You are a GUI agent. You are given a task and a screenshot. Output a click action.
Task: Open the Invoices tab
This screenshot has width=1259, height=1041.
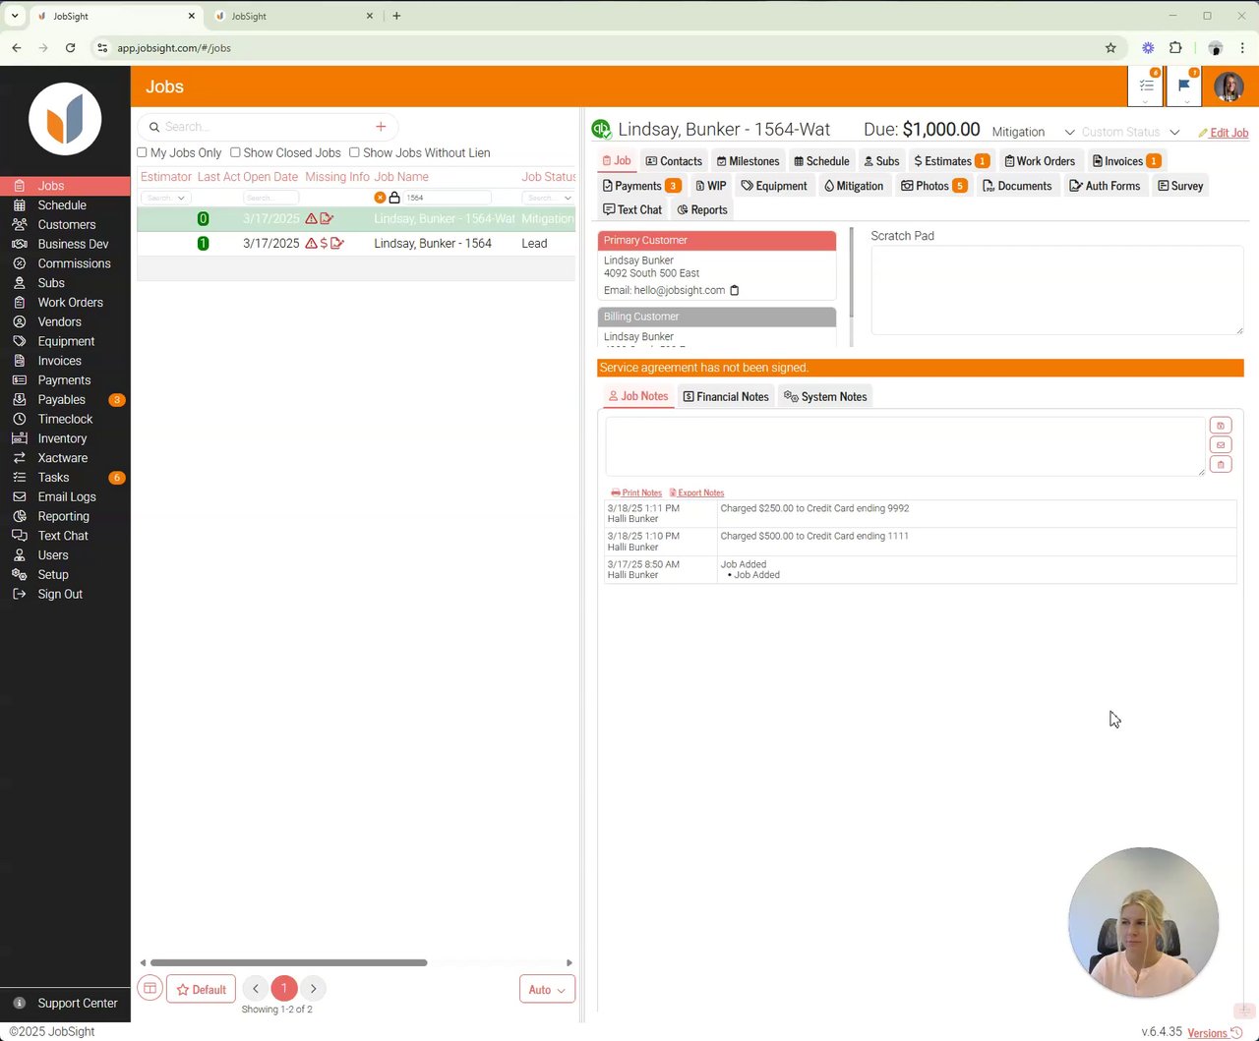1126,161
